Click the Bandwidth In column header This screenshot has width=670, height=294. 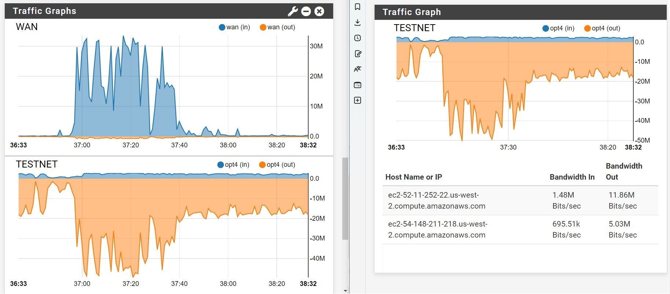[x=572, y=177]
